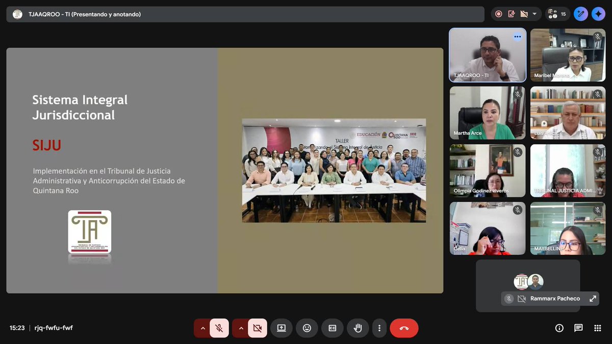Expand video settings chevron beside camera
612x344 pixels.
coord(241,328)
